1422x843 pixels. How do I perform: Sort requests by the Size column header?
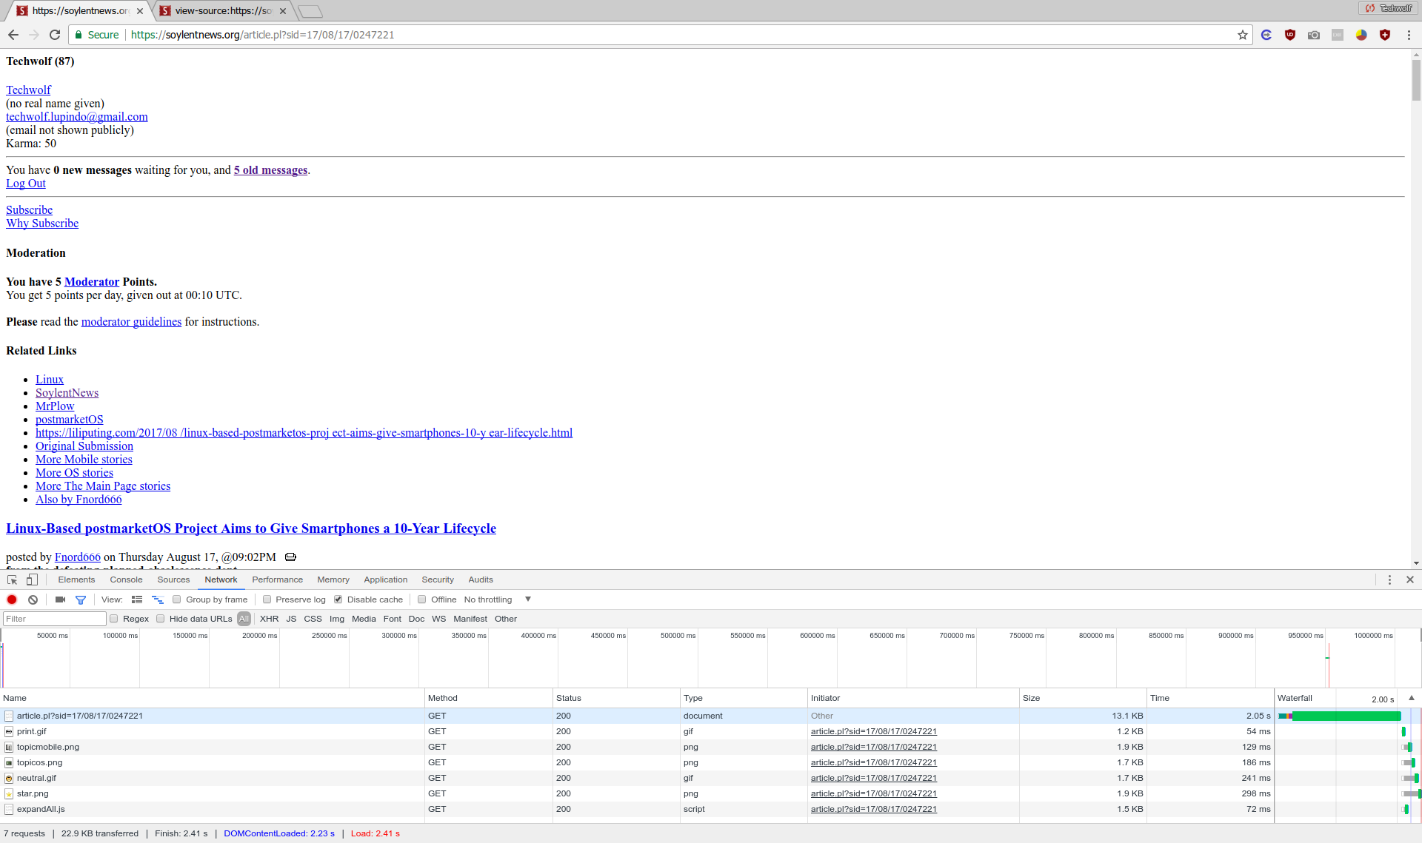(1083, 698)
